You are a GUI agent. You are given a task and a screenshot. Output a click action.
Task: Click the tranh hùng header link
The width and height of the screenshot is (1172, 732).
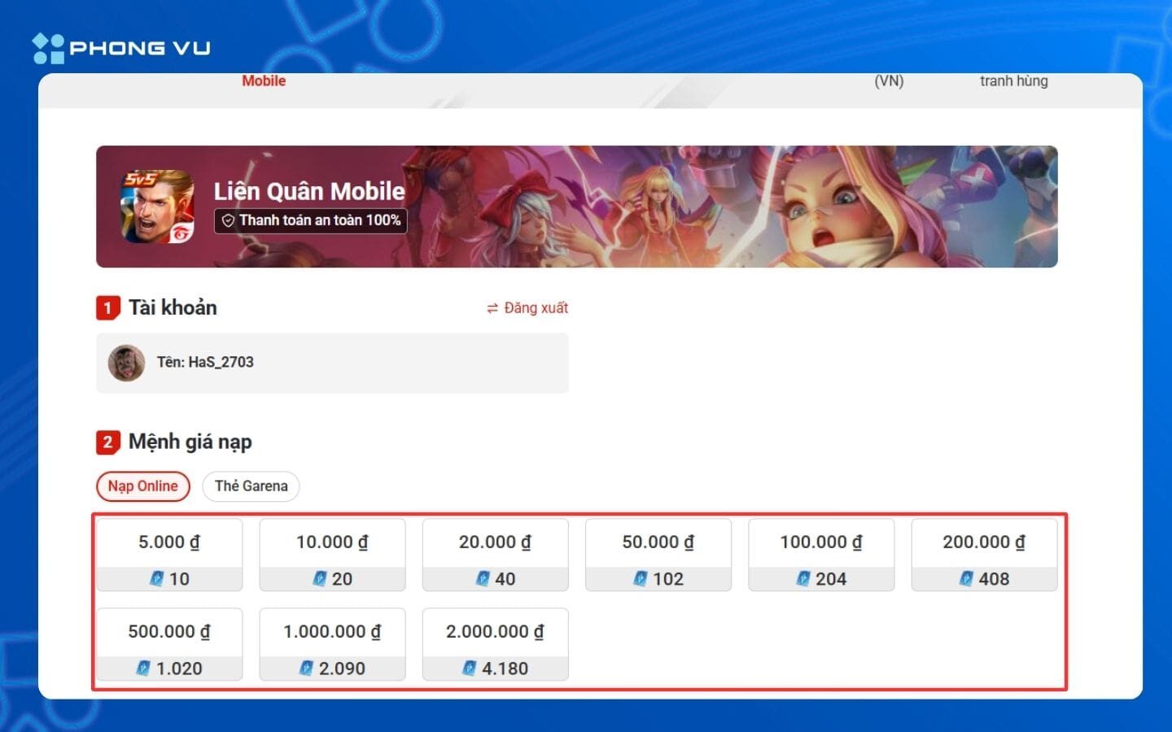click(x=1013, y=81)
